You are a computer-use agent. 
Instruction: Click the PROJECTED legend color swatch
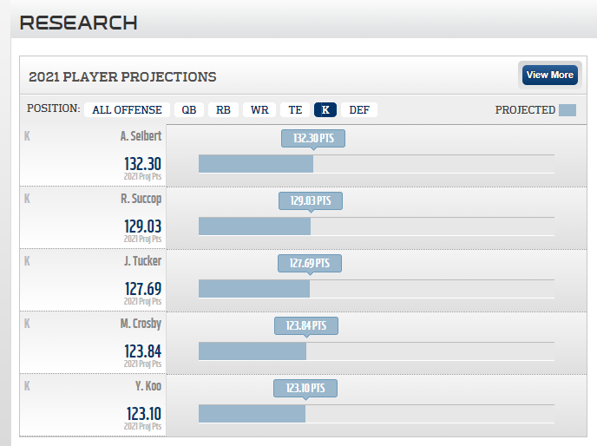(x=567, y=110)
